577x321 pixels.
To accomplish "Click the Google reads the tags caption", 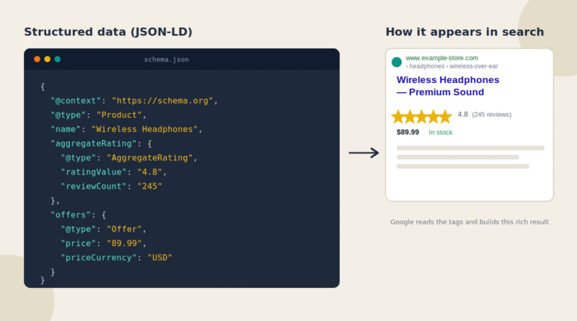I will click(470, 222).
